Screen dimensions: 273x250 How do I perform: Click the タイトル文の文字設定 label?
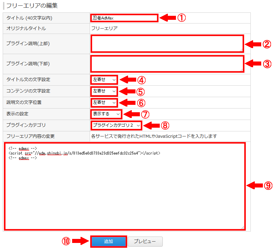28,80
